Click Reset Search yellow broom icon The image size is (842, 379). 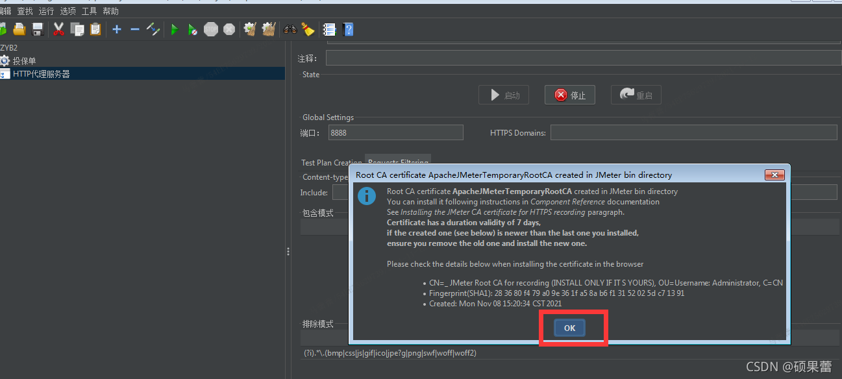tap(308, 29)
